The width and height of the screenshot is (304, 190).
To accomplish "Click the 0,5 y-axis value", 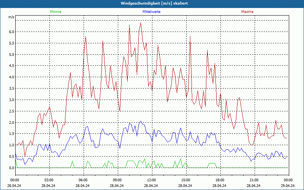I will click(x=12, y=157).
